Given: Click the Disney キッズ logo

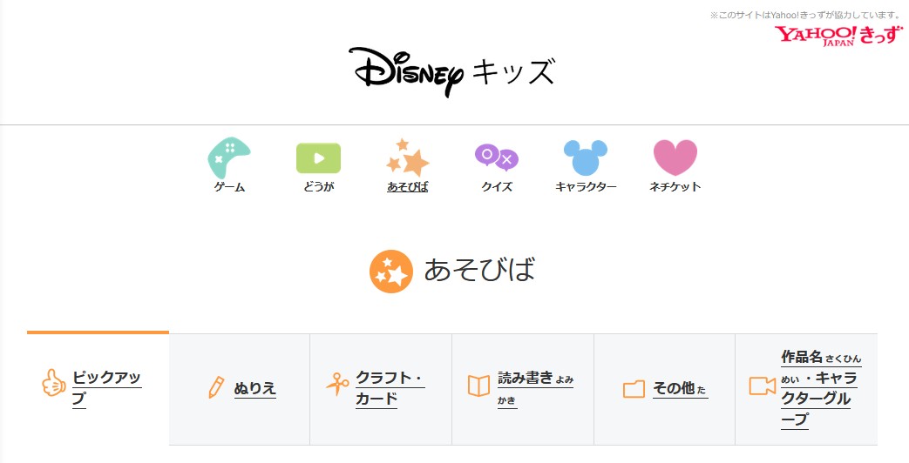Looking at the screenshot, I should pyautogui.click(x=451, y=71).
